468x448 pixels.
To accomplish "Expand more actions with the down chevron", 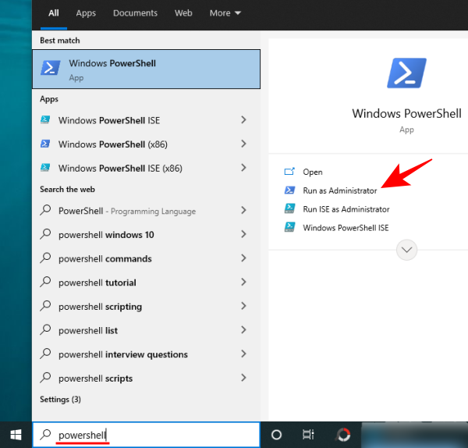I will 406,250.
